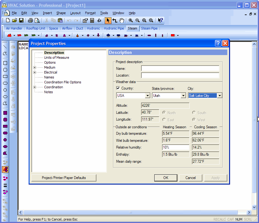Click the Open folder icon
The height and width of the screenshot is (223, 259).
14,20
